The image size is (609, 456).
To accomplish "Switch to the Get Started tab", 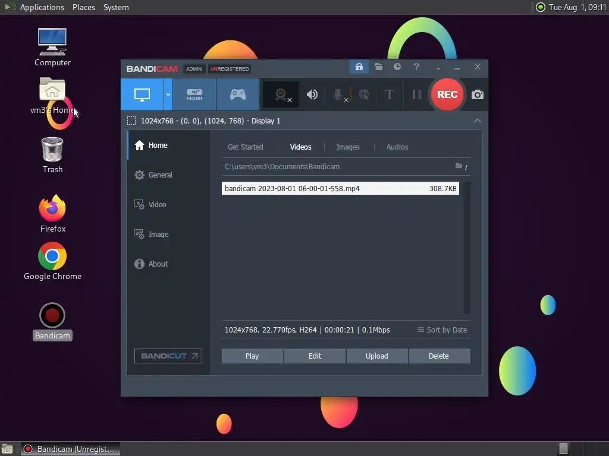I will [245, 147].
